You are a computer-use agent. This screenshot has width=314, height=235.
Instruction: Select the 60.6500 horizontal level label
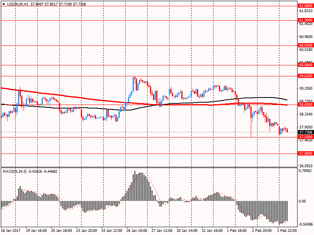coord(305,45)
